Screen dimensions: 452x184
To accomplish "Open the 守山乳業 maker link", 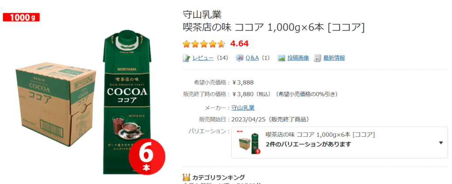I will [243, 108].
